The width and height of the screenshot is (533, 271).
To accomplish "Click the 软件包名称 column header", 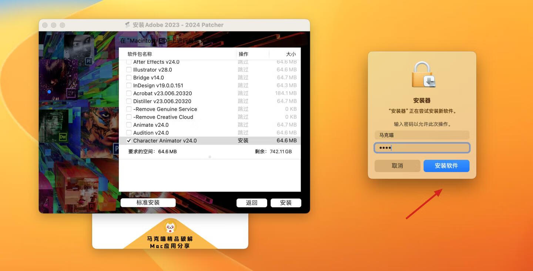I will point(140,54).
